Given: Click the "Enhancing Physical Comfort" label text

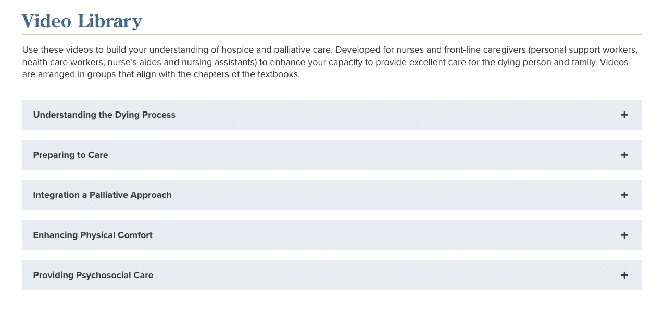Looking at the screenshot, I should click(x=93, y=235).
